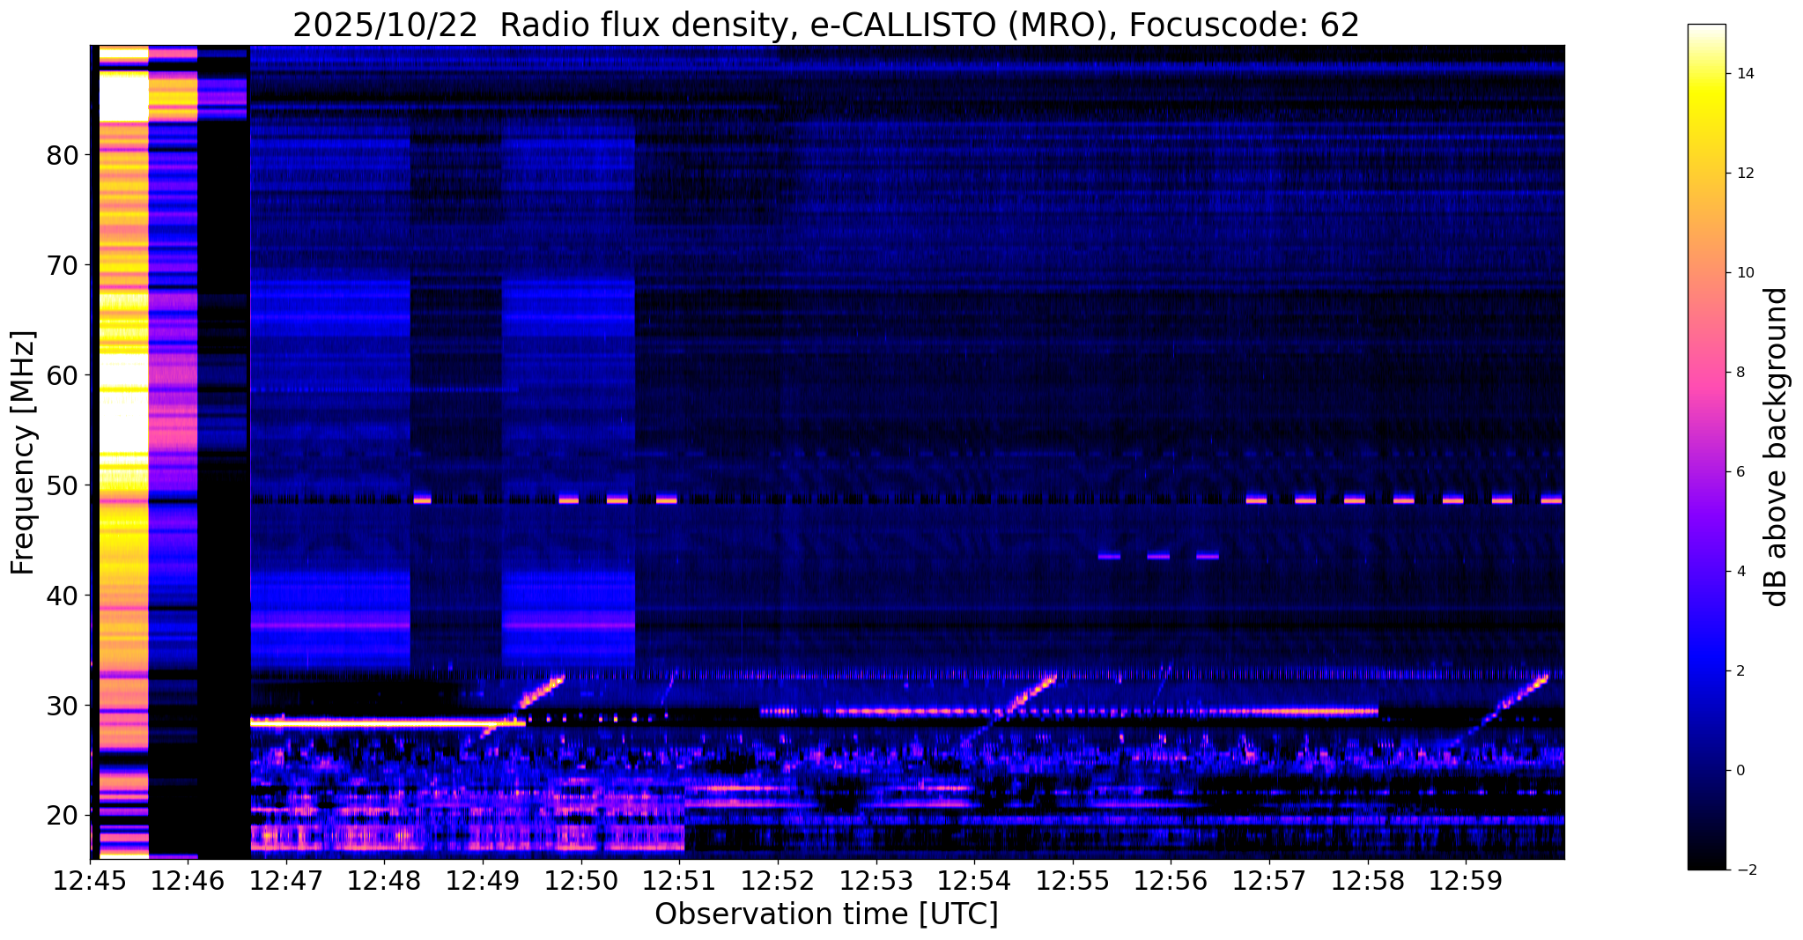Click the bright horizontal emission line at 28 MHz near 12:47
Image resolution: width=1803 pixels, height=940 pixels.
(x=388, y=722)
